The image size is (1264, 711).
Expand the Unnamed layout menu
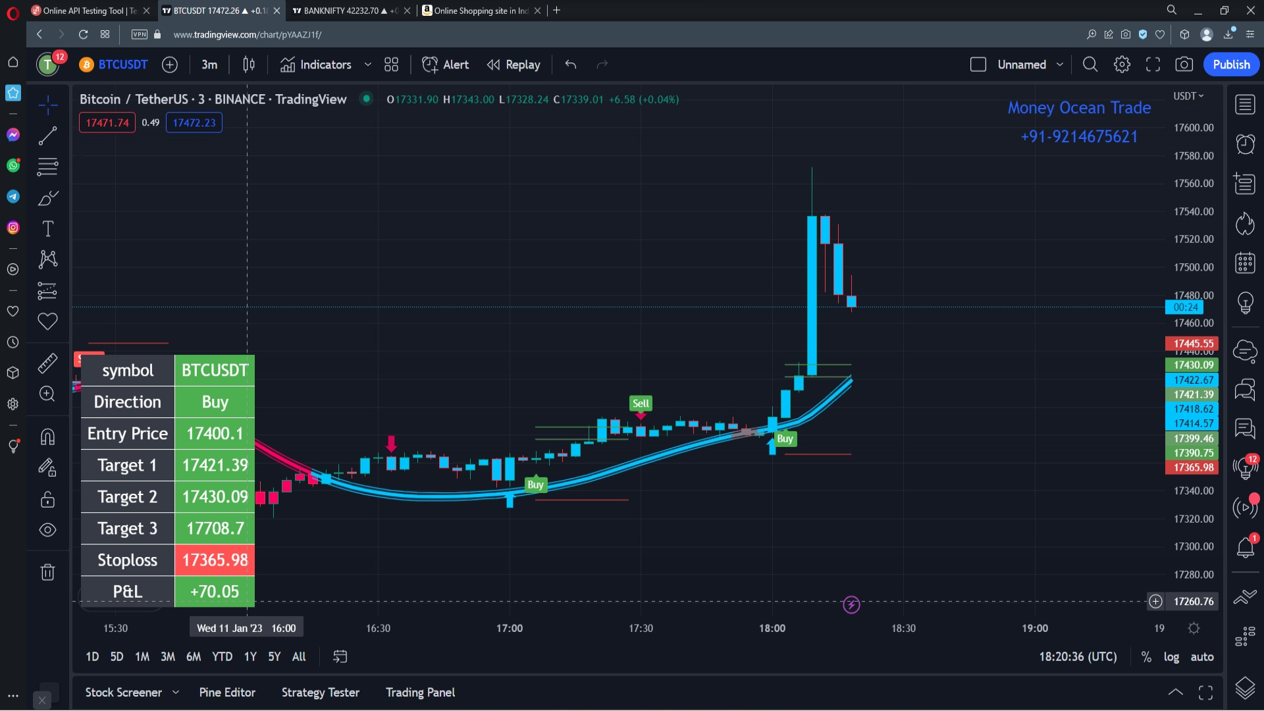coord(1060,65)
